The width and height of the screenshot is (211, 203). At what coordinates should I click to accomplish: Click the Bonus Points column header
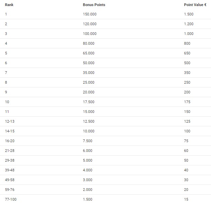[x=94, y=5]
